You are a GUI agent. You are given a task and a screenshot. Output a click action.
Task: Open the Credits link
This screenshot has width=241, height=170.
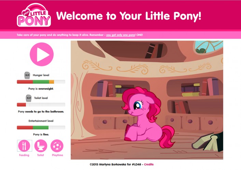149,165
